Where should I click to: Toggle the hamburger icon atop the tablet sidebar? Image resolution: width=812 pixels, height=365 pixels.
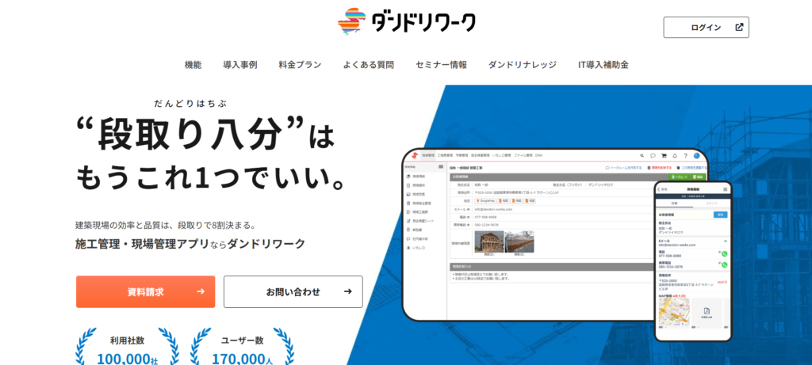[441, 166]
